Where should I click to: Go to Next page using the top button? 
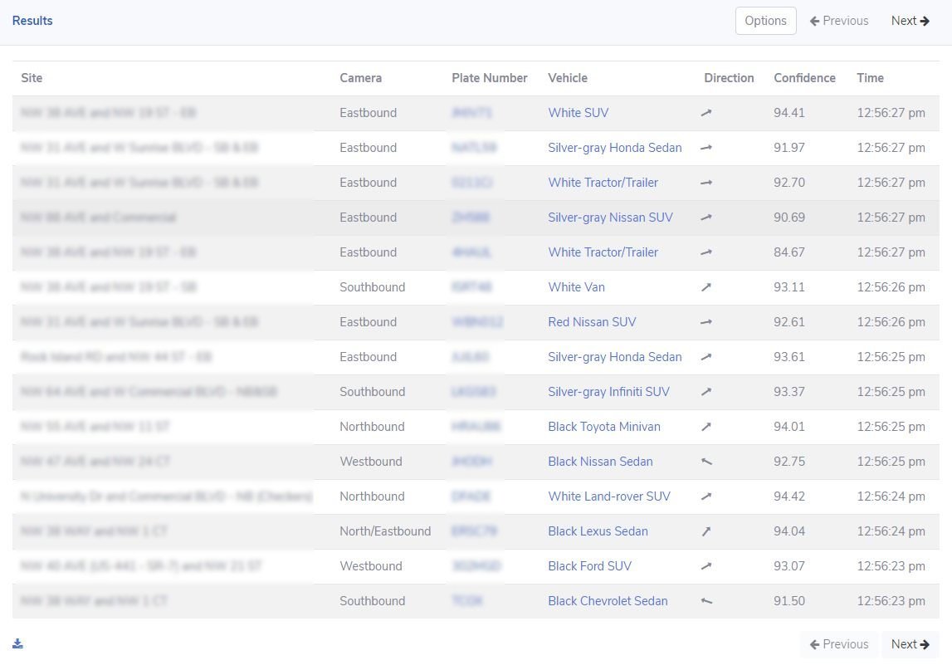click(910, 21)
